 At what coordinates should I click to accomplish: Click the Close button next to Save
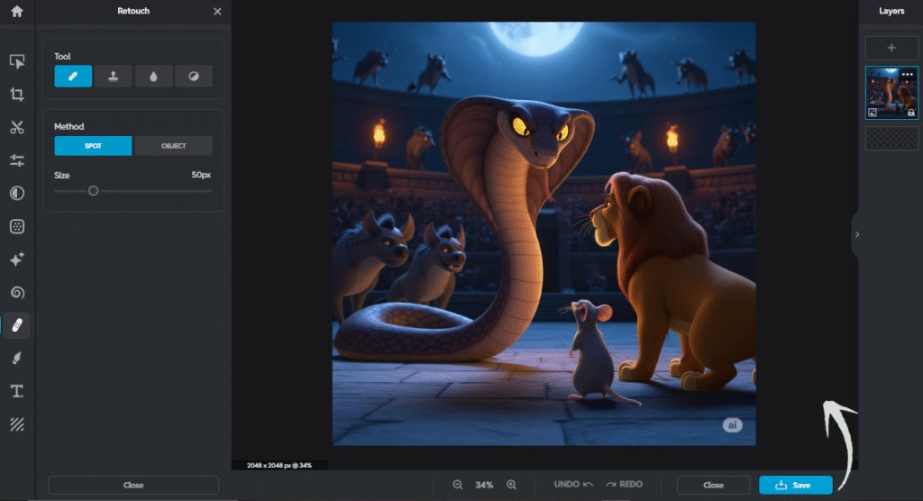(x=714, y=485)
